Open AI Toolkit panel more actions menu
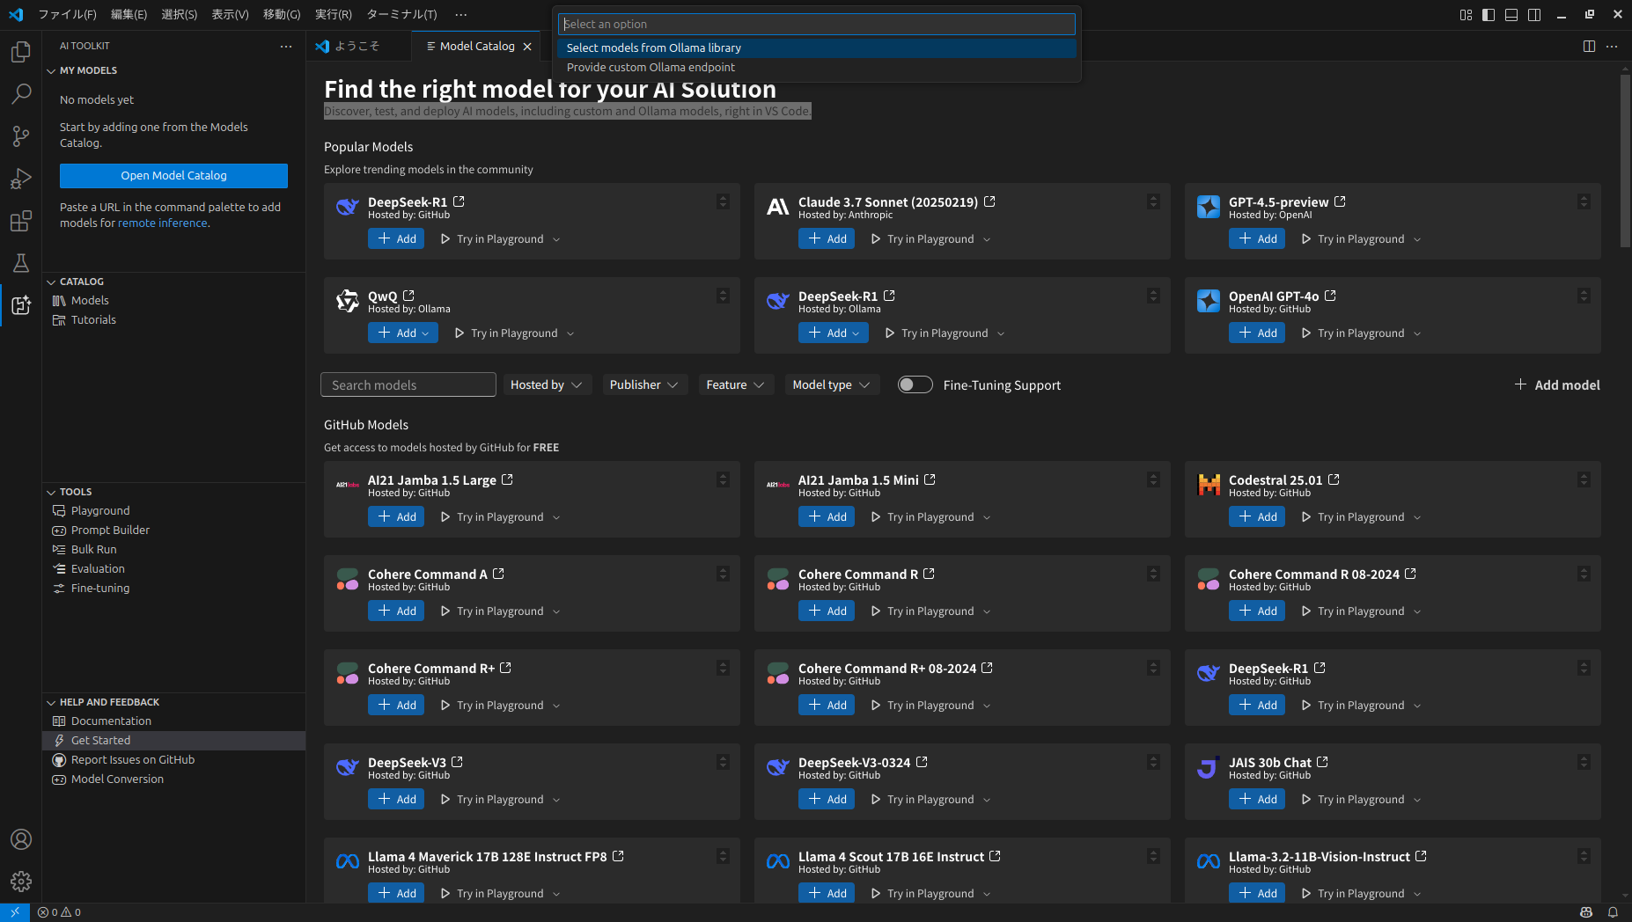 tap(286, 46)
